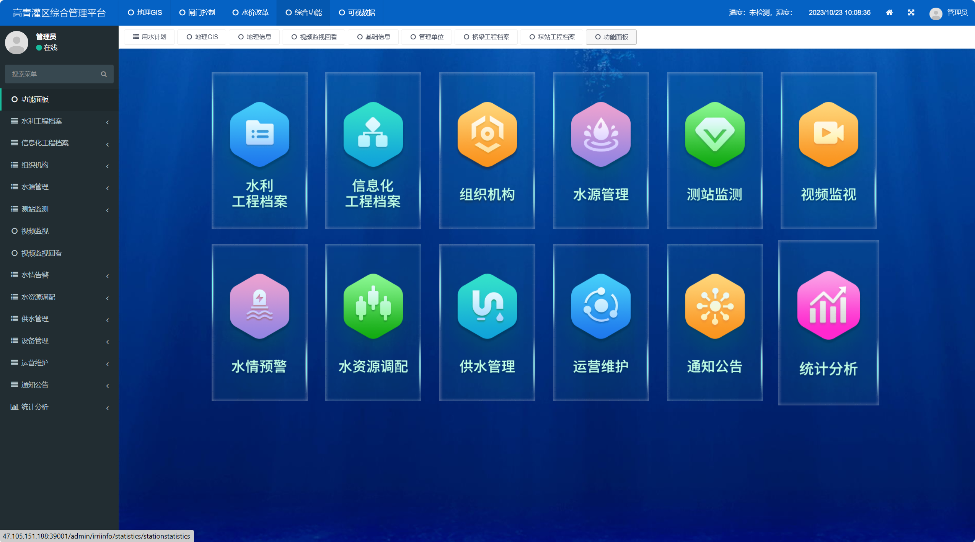
Task: Open the 水利工程档案 blue folder hexagon icon
Action: [259, 134]
